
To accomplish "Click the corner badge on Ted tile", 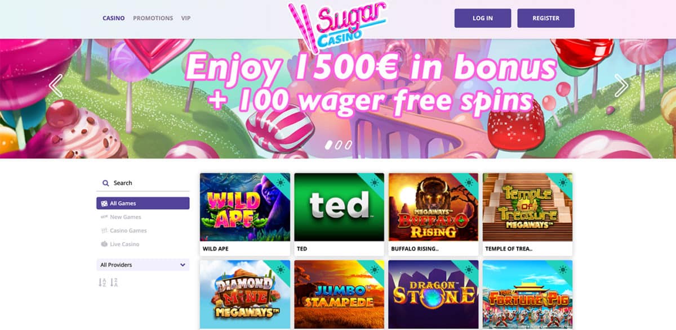I will [x=375, y=182].
